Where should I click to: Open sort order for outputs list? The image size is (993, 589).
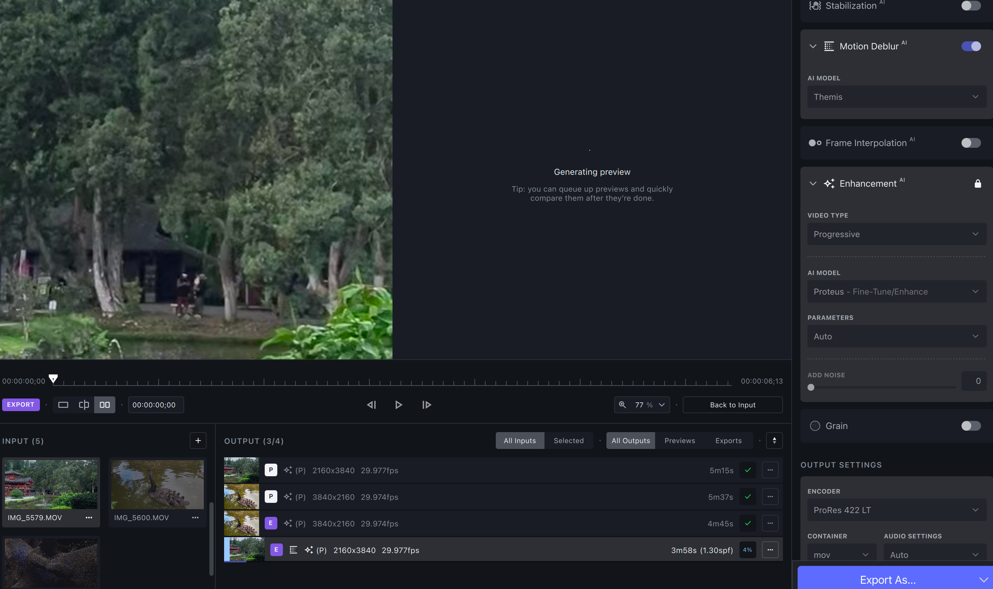(774, 441)
